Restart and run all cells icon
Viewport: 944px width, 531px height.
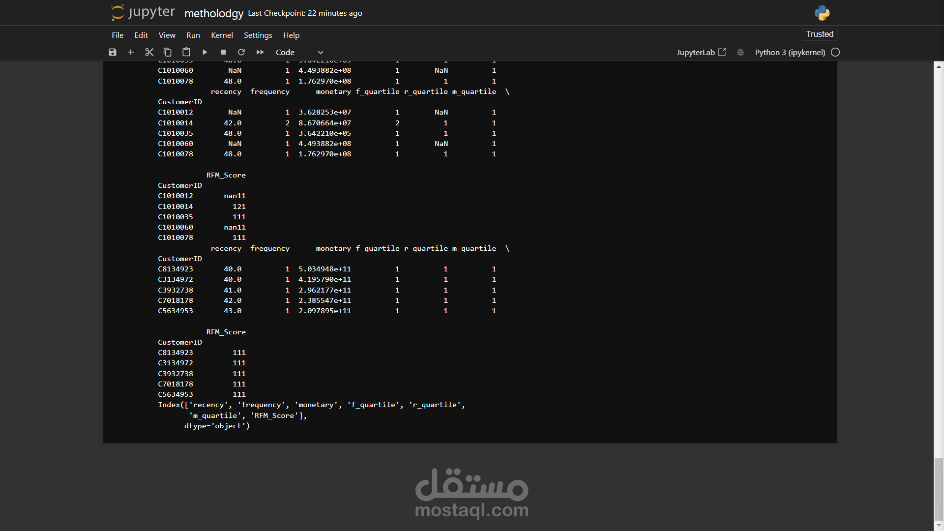[260, 52]
